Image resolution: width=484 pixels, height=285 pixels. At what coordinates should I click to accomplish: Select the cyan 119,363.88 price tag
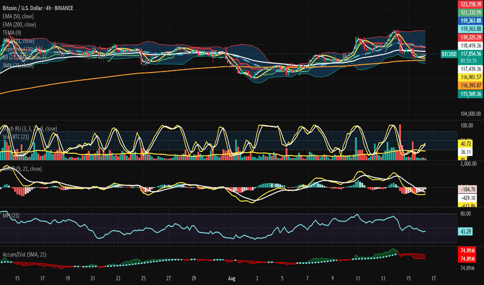pos(470,29)
